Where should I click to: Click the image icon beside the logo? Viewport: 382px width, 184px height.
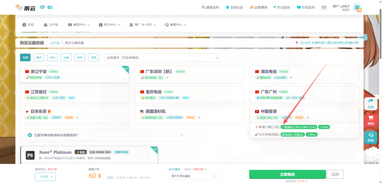42,7
